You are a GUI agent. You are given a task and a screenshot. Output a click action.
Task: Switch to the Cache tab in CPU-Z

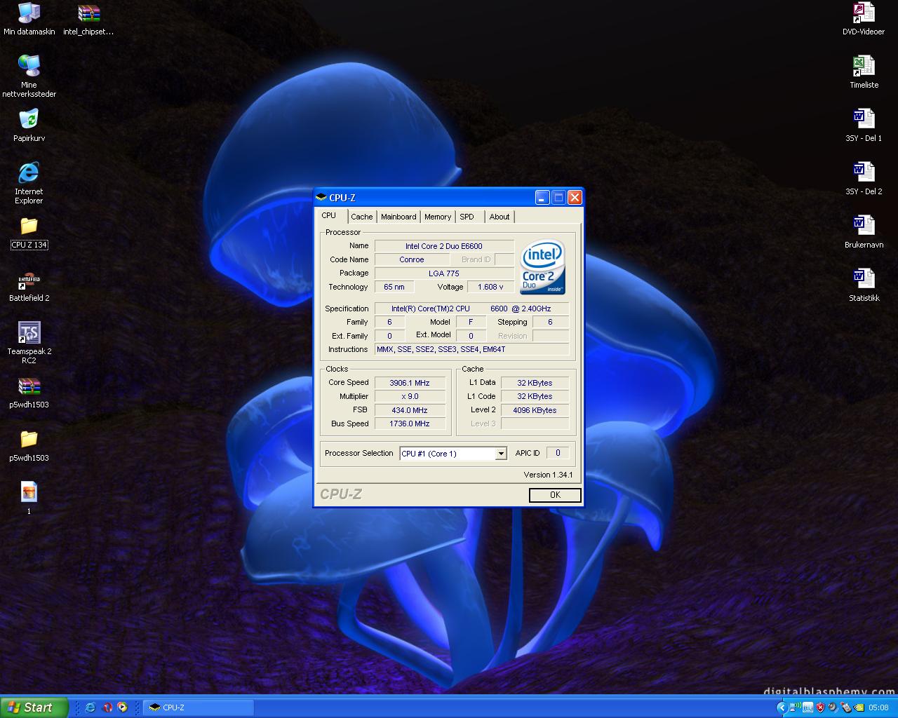click(x=362, y=217)
